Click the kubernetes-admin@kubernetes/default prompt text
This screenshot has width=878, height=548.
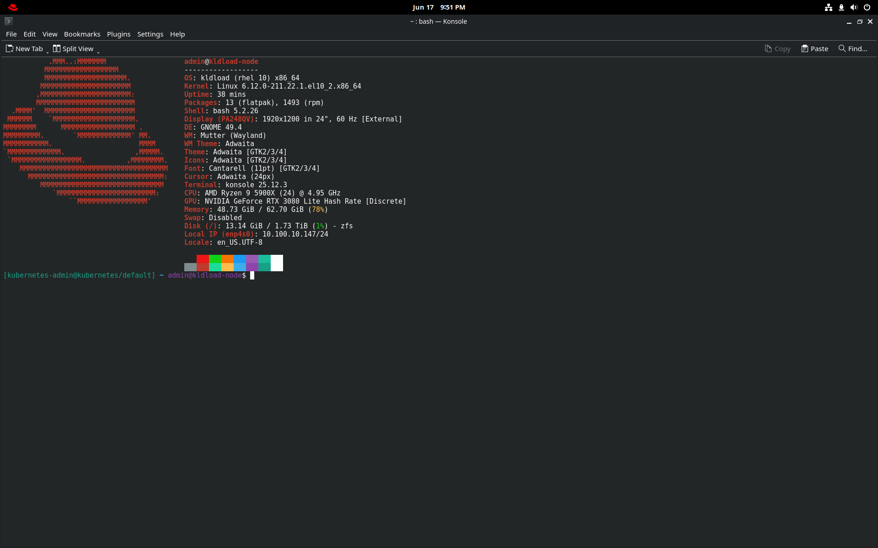click(79, 275)
